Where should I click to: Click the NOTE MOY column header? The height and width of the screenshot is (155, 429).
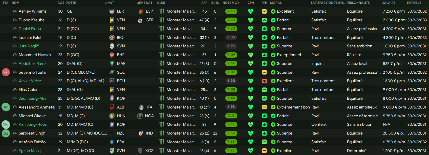pyautogui.click(x=231, y=3)
